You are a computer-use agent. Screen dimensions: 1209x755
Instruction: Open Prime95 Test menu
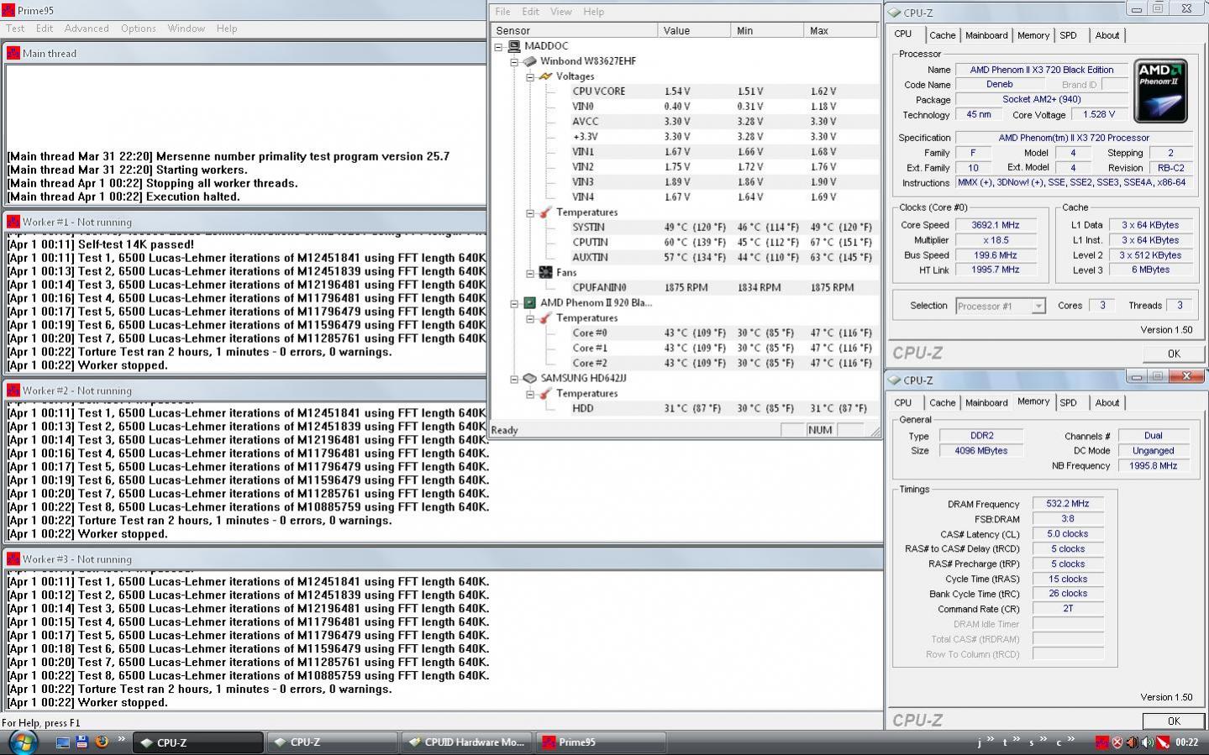(x=15, y=28)
